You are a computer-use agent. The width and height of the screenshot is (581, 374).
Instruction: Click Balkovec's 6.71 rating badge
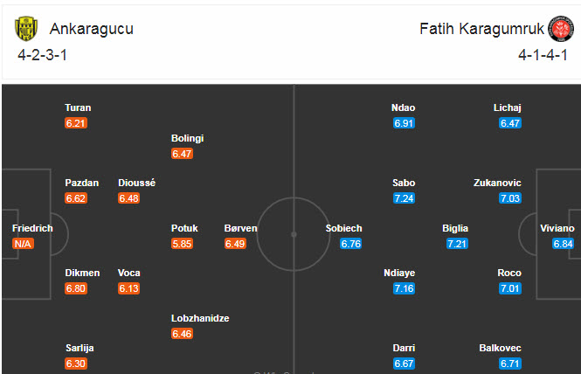(x=510, y=363)
